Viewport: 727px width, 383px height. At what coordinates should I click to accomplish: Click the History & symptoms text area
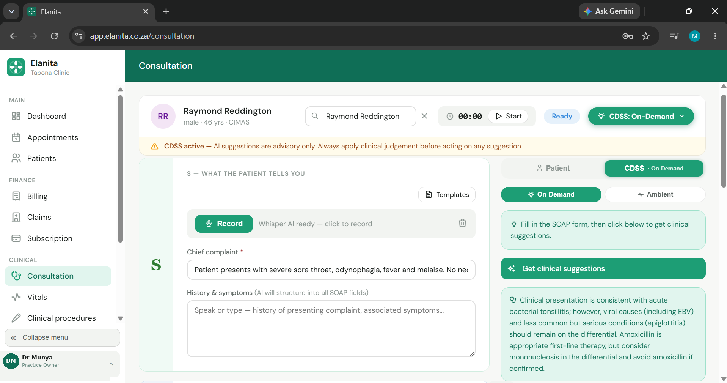tap(331, 329)
